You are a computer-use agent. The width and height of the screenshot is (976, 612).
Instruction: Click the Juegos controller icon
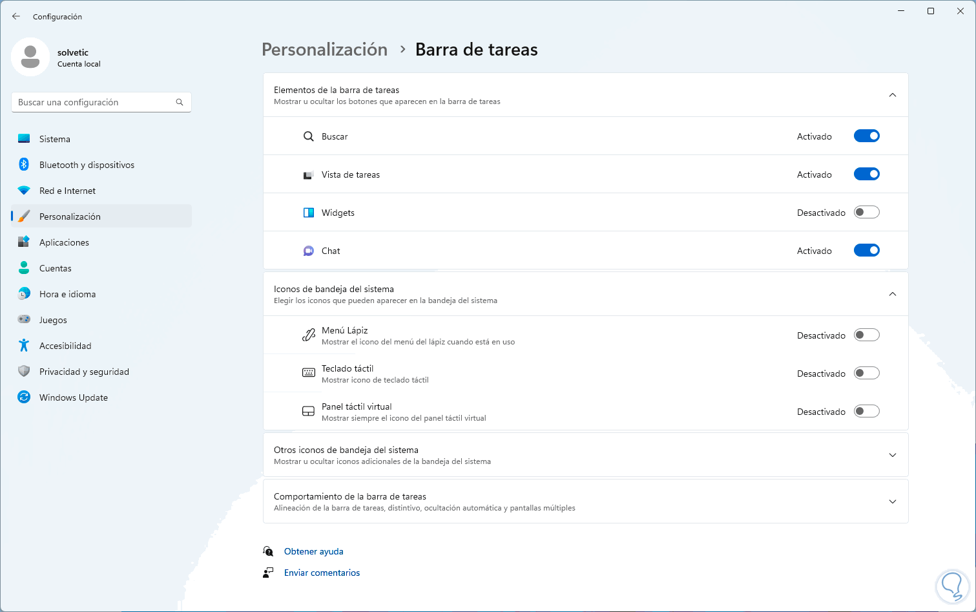pyautogui.click(x=24, y=320)
